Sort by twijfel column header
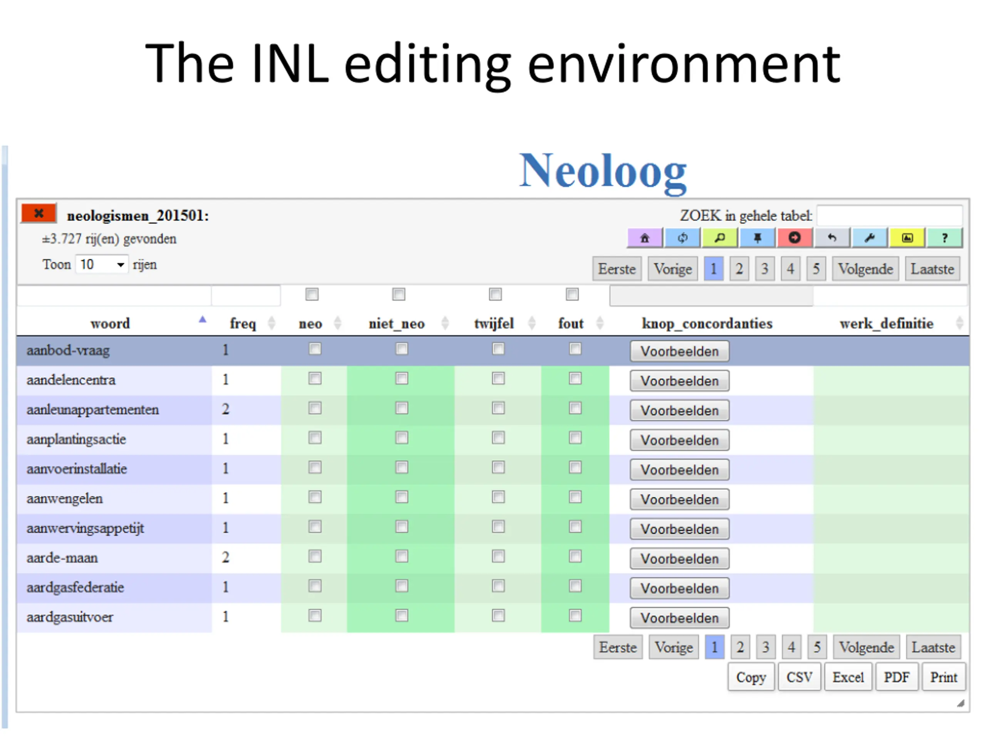This screenshot has width=986, height=740. click(x=494, y=323)
